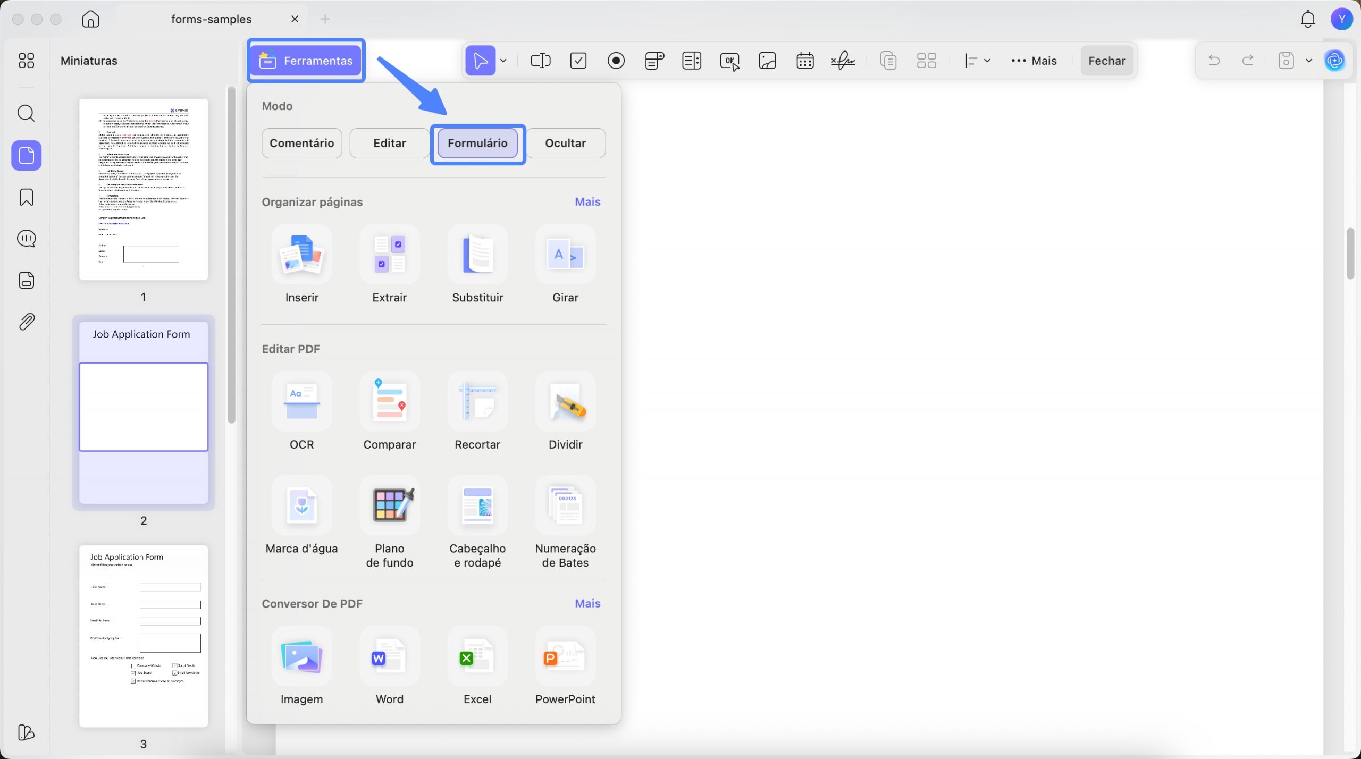Image resolution: width=1361 pixels, height=759 pixels.
Task: Click the undo arrow
Action: coord(1214,60)
